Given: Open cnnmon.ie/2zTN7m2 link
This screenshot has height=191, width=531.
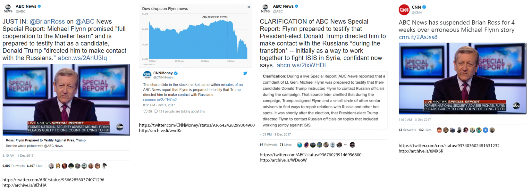Looking at the screenshot, I should pyautogui.click(x=160, y=100).
